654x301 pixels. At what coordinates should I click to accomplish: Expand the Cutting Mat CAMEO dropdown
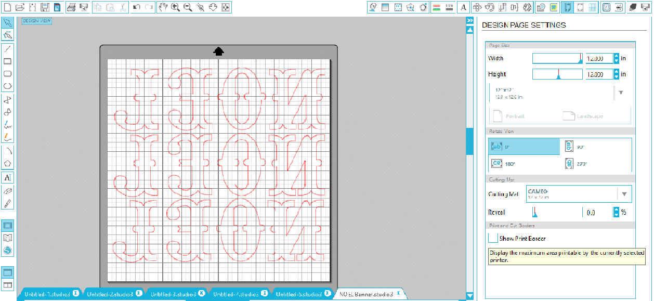pos(624,194)
